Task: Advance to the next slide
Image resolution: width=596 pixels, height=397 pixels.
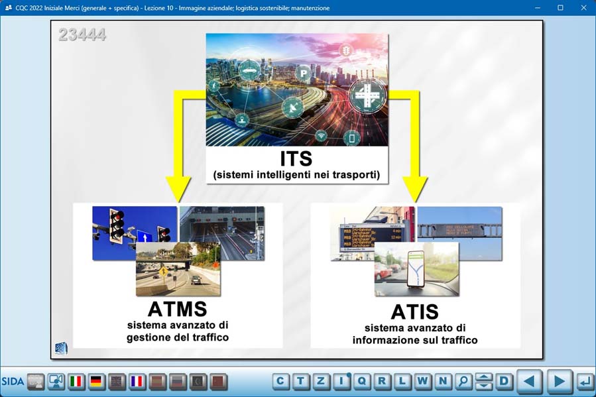Action: pos(559,381)
